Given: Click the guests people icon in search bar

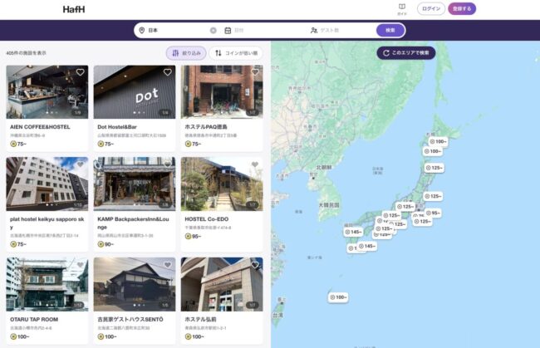Looking at the screenshot, I should pyautogui.click(x=314, y=30).
